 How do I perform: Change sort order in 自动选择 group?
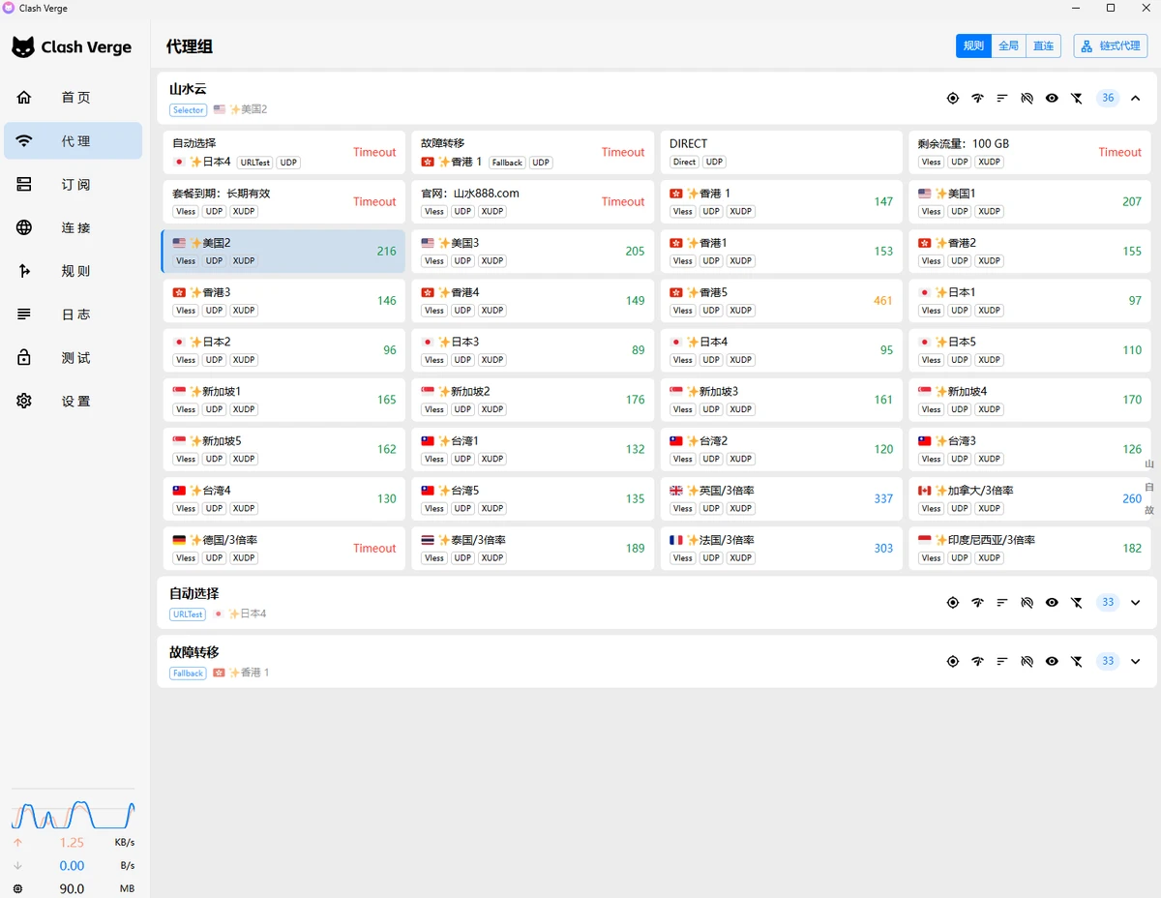pyautogui.click(x=1002, y=602)
